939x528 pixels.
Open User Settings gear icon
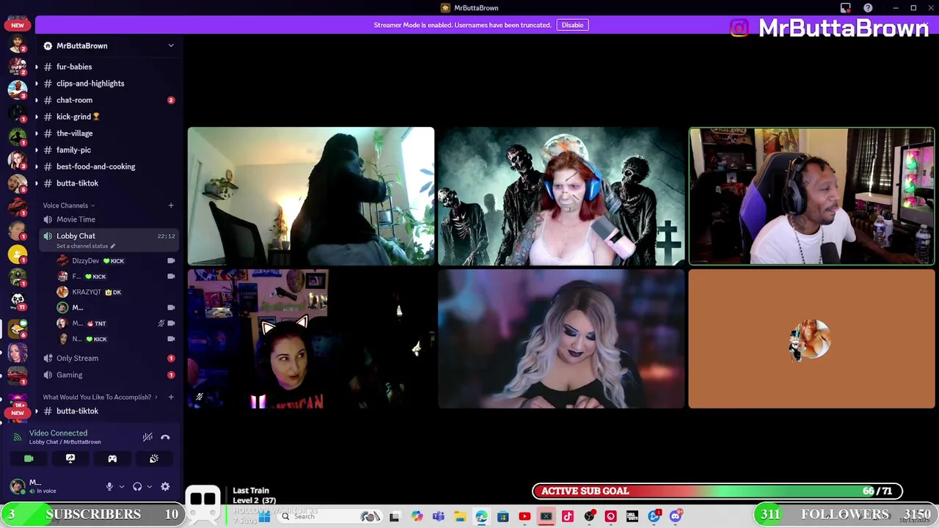coord(165,486)
